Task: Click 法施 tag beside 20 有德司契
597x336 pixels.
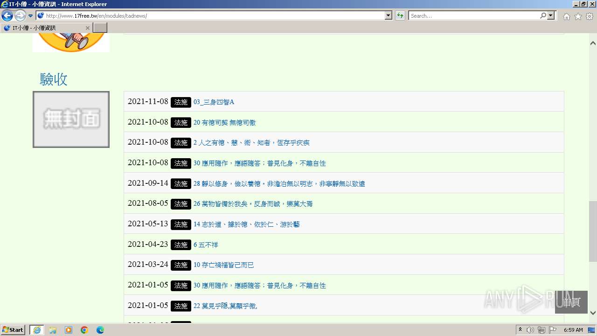Action: pyautogui.click(x=181, y=123)
